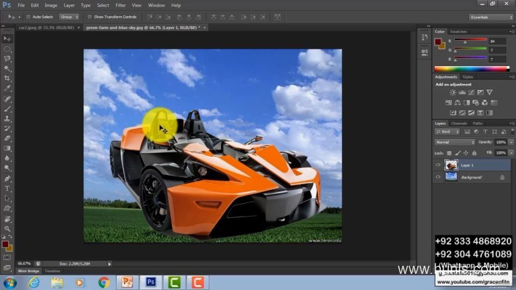This screenshot has height=290, width=516.
Task: Switch to the Swatches tab
Action: (458, 32)
